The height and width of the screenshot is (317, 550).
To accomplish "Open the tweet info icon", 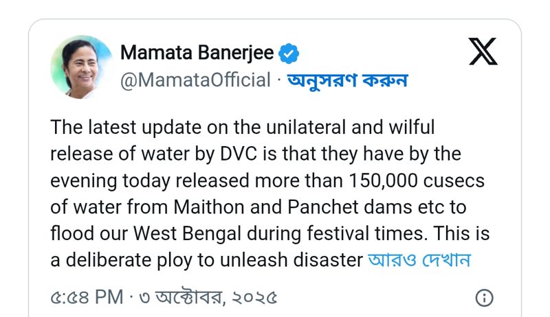I will tap(485, 298).
